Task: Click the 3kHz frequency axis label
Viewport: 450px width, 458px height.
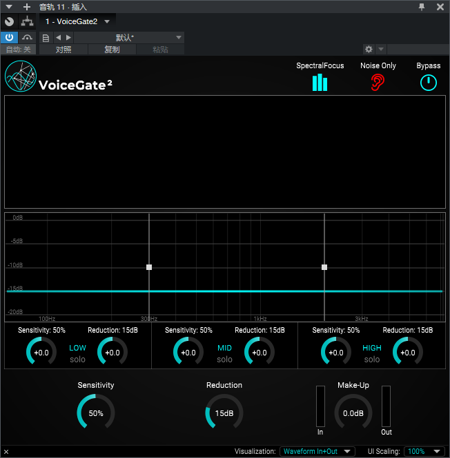Action: (x=362, y=319)
